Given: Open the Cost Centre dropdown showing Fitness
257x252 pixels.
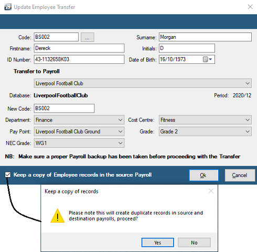Looking at the screenshot, I should click(205, 120).
